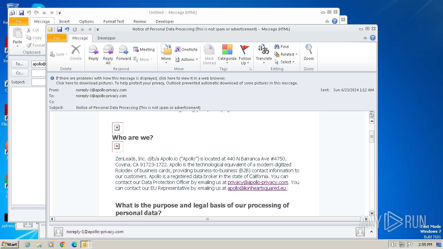Screen dimensions: 443x249
Task: Collapse the ribbon in notice message window
Action: click(365, 38)
